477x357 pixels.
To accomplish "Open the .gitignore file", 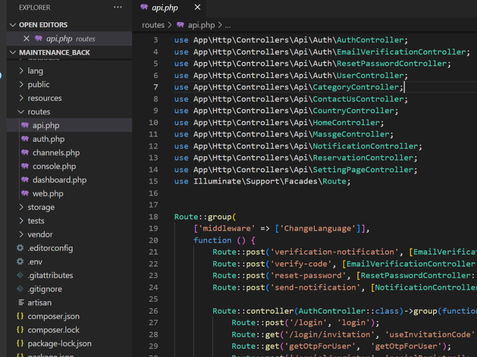I will coord(45,289).
